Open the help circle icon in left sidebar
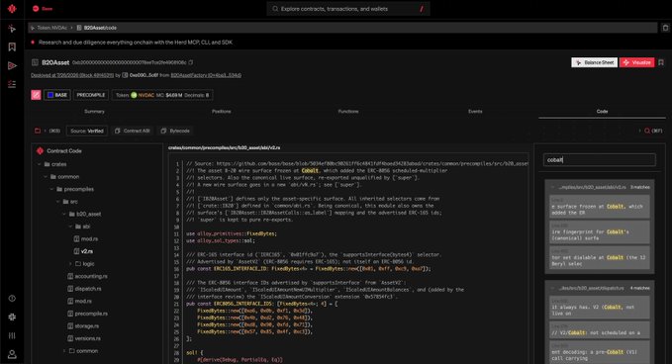 pos(12,298)
